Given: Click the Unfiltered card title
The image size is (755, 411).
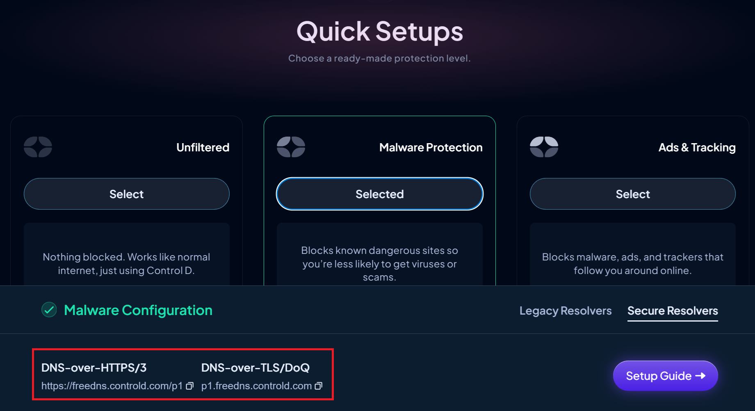Looking at the screenshot, I should click(x=203, y=148).
